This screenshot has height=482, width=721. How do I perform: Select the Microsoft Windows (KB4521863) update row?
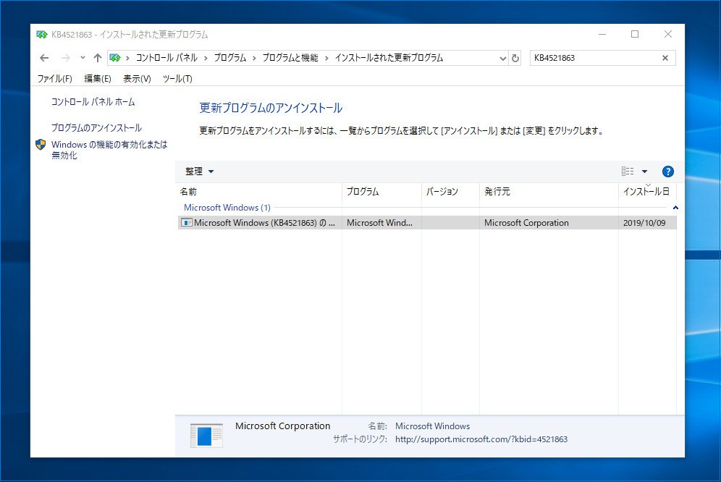point(426,223)
